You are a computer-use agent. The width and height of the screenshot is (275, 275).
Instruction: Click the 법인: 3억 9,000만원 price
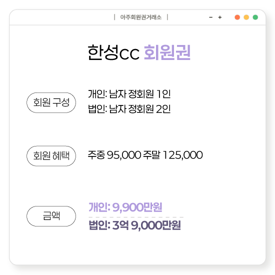[134, 225]
